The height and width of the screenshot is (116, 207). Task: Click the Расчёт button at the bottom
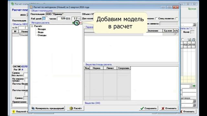[x=75, y=108]
